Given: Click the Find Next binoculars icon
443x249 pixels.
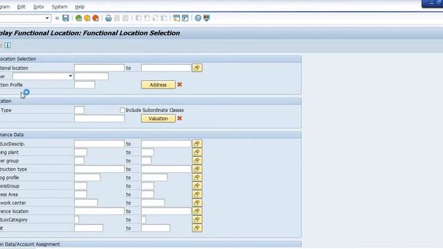Looking at the screenshot, I should [x=125, y=19].
